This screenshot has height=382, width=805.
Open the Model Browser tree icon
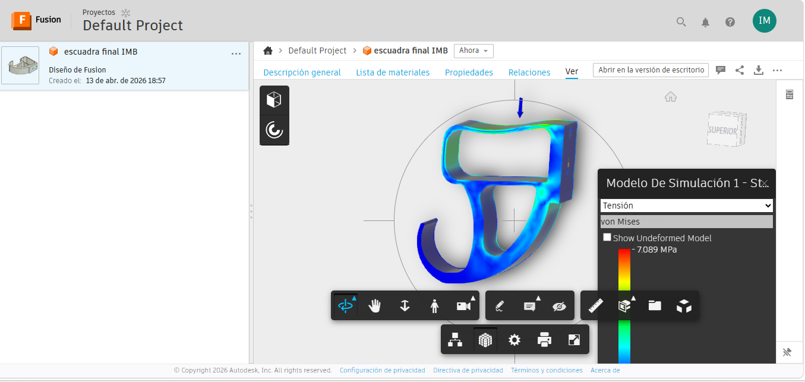[455, 340]
